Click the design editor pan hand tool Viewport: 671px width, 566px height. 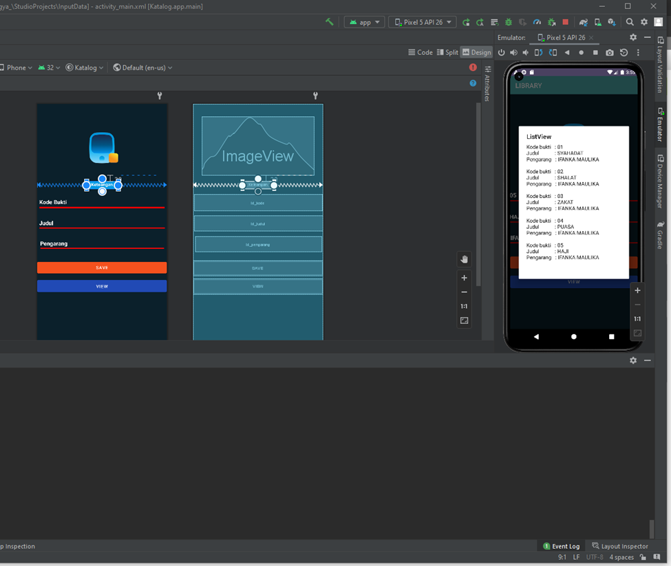pyautogui.click(x=464, y=259)
